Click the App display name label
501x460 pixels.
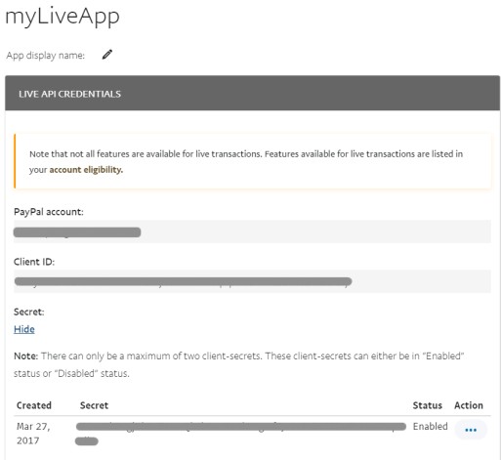[x=45, y=56]
